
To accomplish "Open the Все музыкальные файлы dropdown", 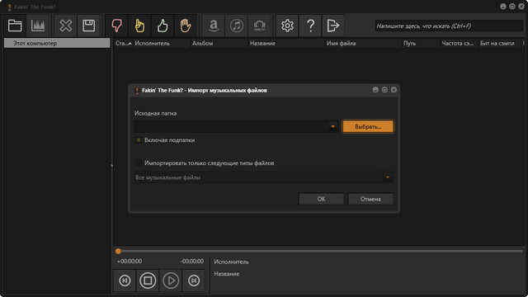I will click(x=264, y=177).
